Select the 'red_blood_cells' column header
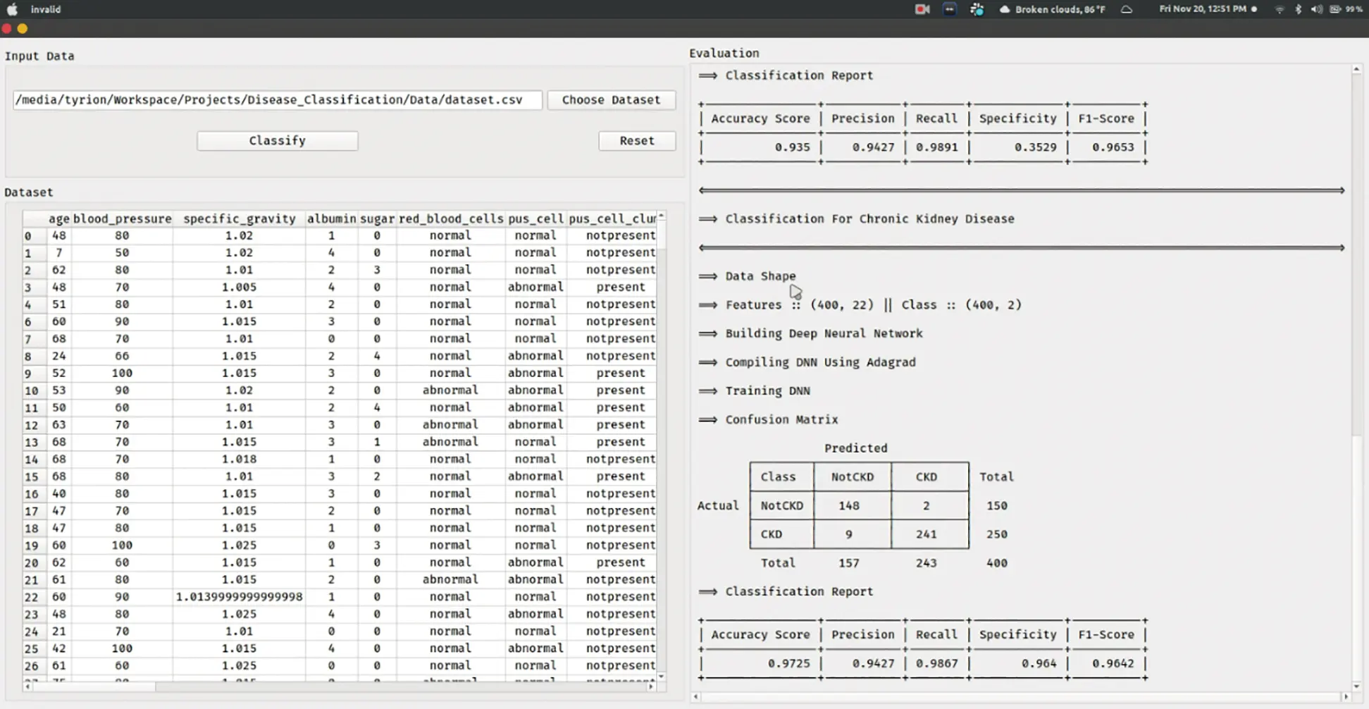1369x709 pixels. pyautogui.click(x=451, y=219)
